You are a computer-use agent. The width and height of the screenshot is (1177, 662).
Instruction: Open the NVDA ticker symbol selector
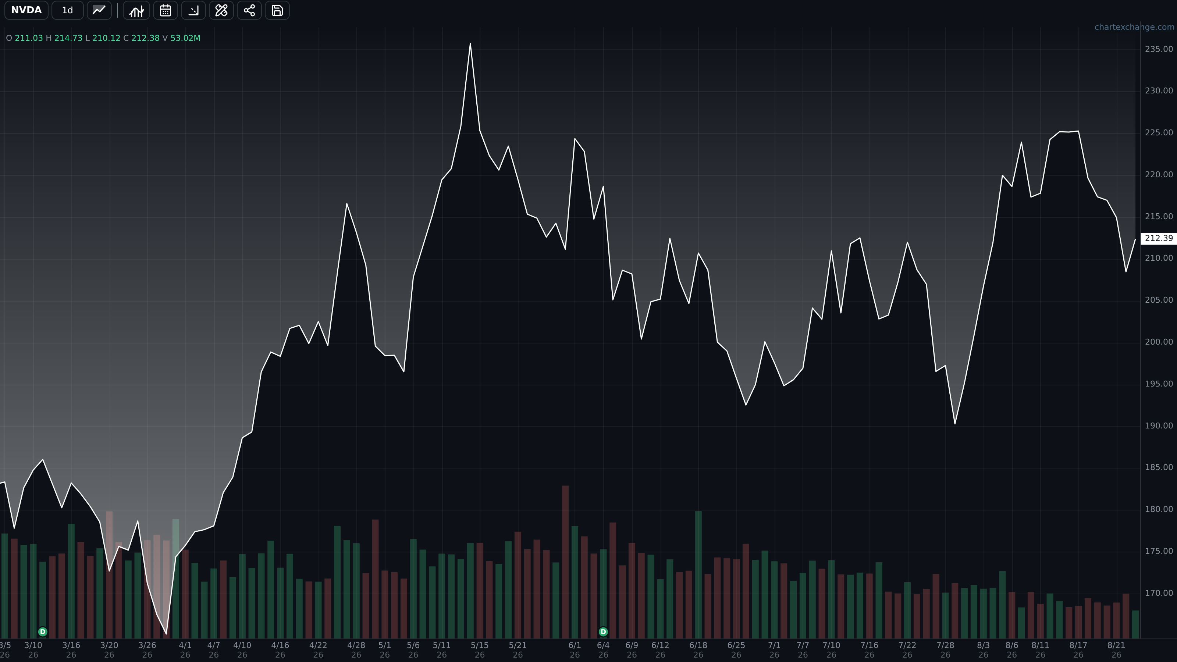coord(26,10)
